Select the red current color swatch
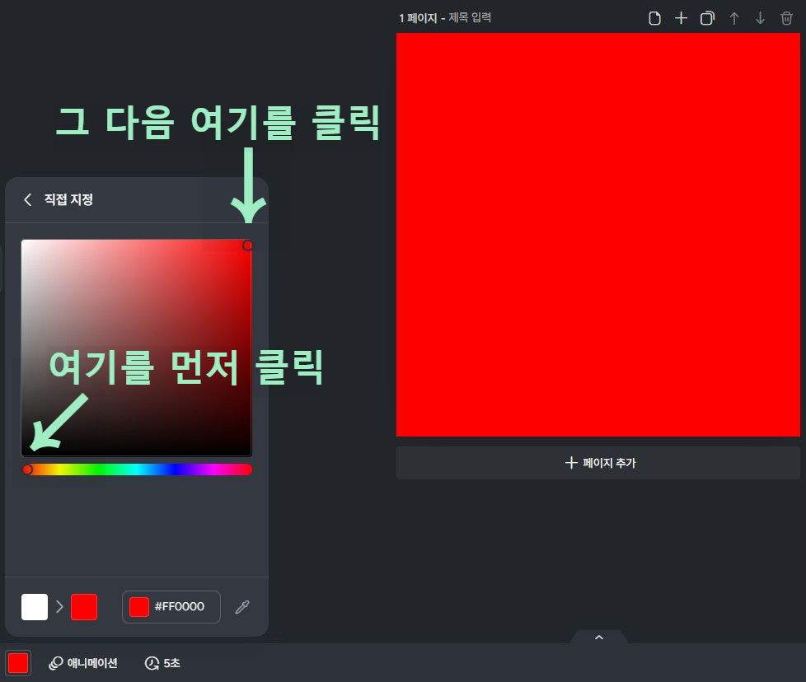Image resolution: width=806 pixels, height=682 pixels. [x=82, y=607]
